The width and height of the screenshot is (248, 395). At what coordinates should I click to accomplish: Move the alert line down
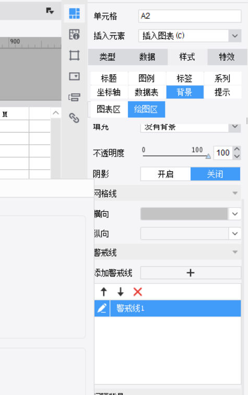[121, 292]
